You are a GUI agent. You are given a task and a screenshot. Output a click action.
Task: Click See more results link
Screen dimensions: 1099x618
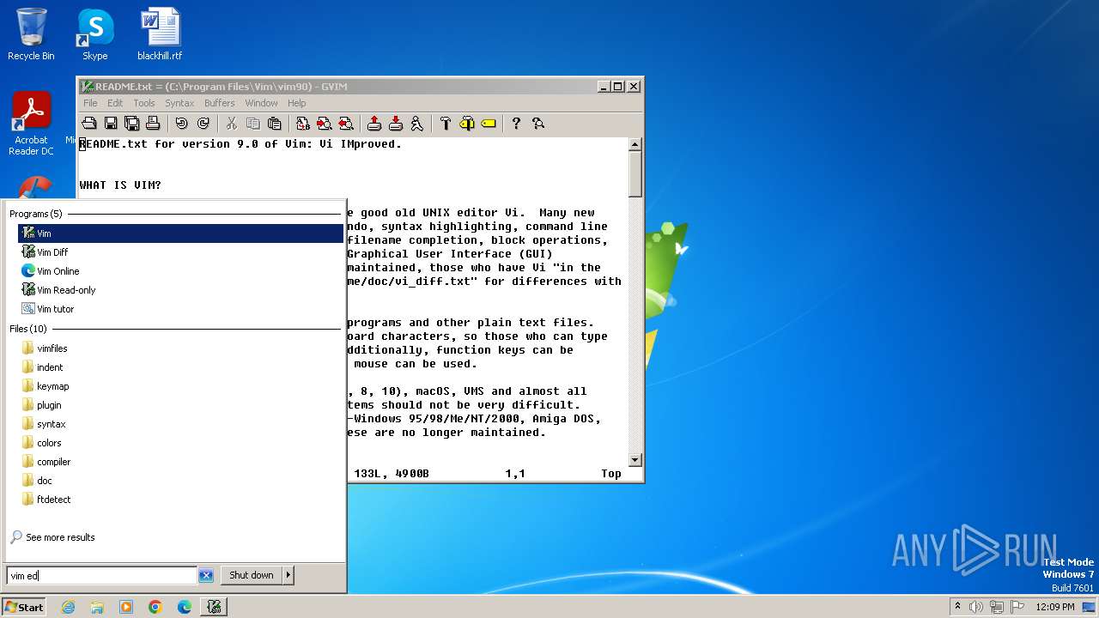[x=52, y=537]
